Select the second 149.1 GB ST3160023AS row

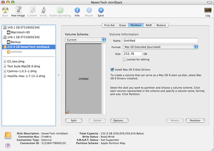point(29,37)
